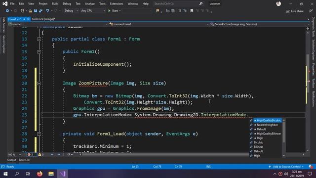Image resolution: width=316 pixels, height=178 pixels.
Task: Close the Form1.cs tab
Action: click(x=28, y=19)
